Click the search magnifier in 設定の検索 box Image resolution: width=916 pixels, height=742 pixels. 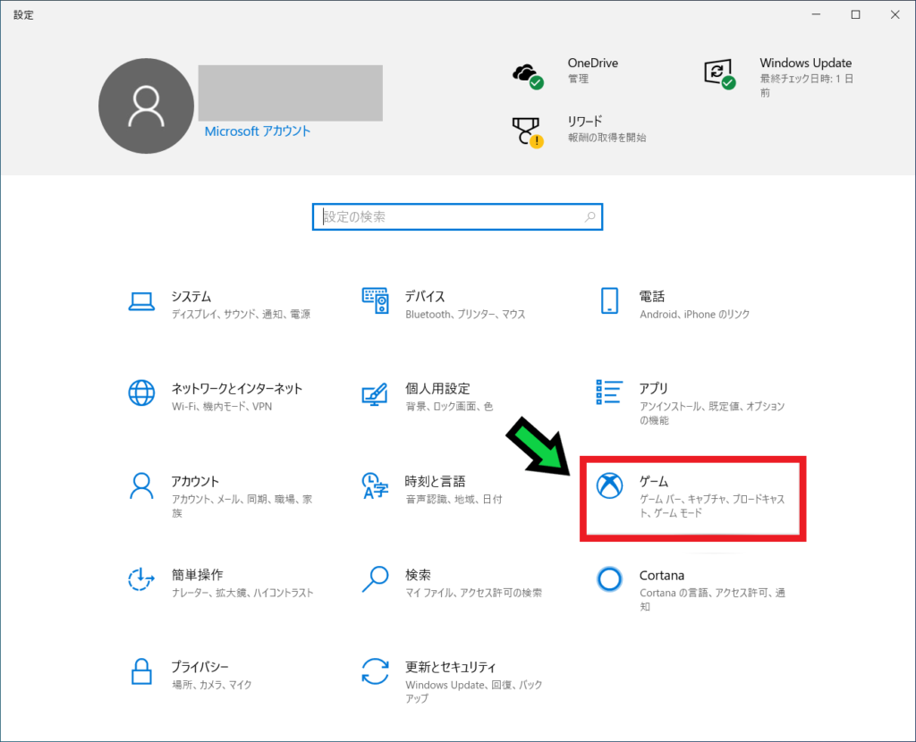pos(590,216)
